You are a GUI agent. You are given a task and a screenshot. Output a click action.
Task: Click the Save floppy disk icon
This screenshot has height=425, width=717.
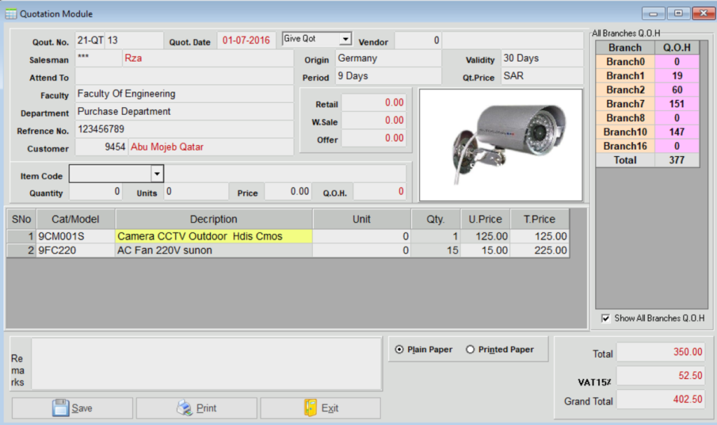60,407
